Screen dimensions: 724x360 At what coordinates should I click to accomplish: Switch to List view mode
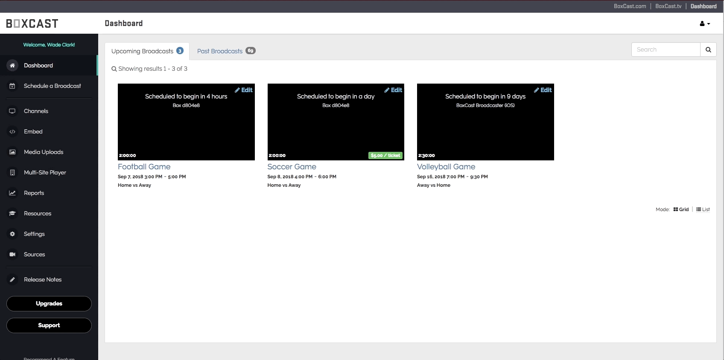(x=703, y=209)
